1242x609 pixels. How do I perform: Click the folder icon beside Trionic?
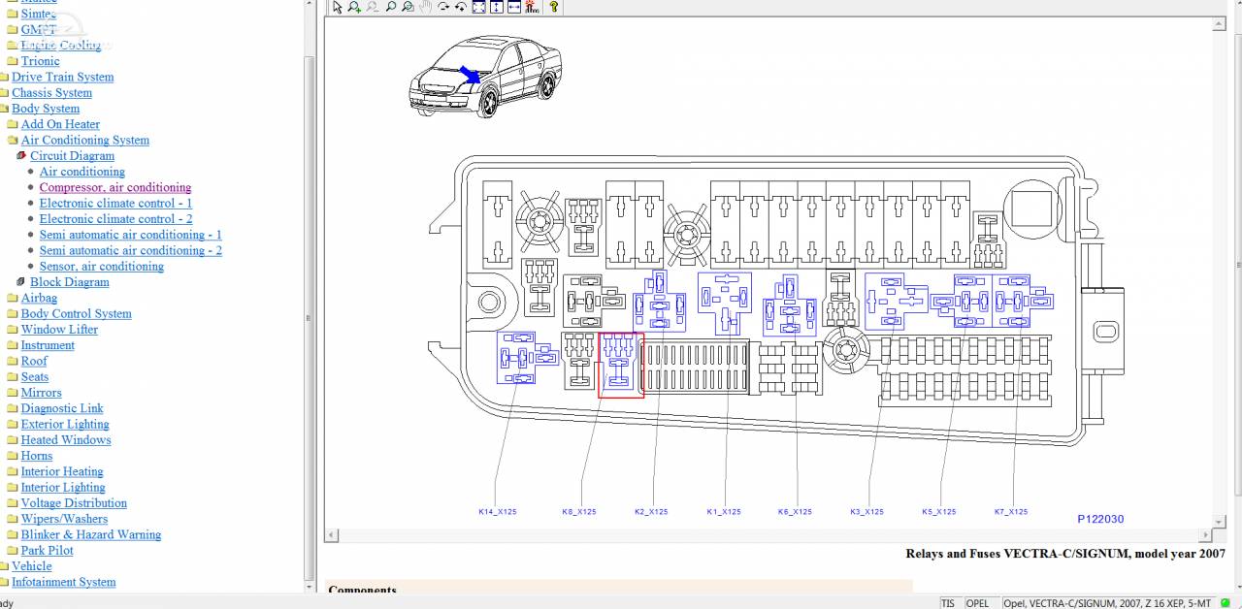point(13,61)
